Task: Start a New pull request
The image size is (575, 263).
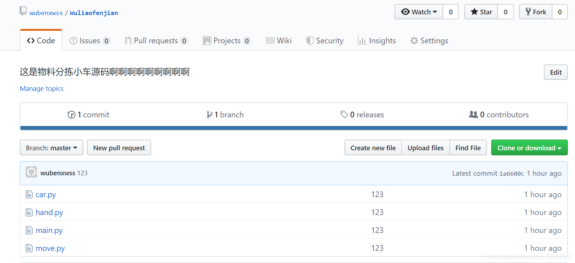Action: tap(119, 147)
